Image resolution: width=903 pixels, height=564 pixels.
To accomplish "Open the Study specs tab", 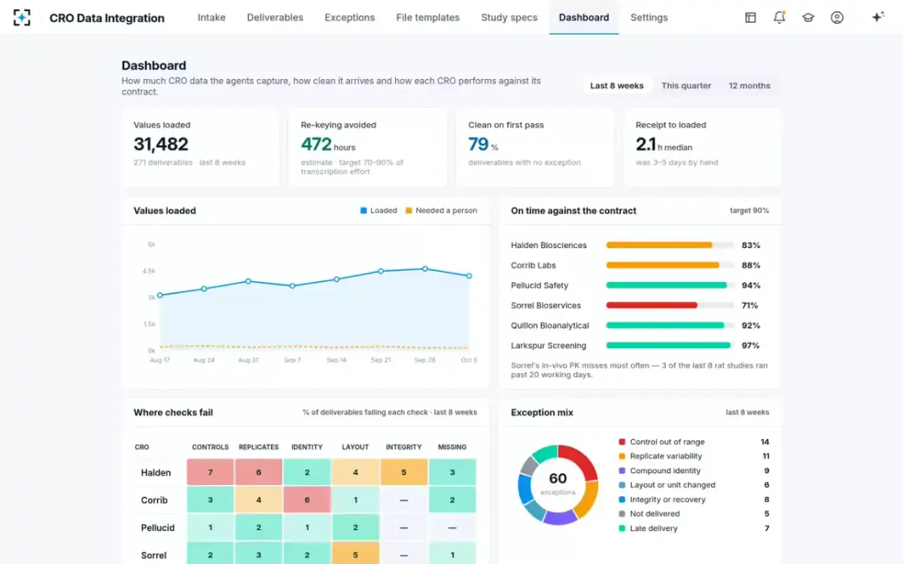I will tap(509, 17).
